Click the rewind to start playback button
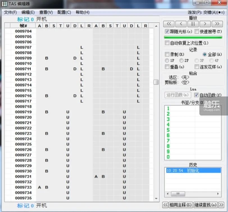 click(x=169, y=24)
